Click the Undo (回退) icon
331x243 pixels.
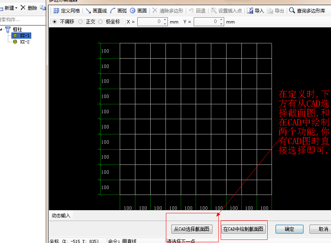click(x=191, y=11)
